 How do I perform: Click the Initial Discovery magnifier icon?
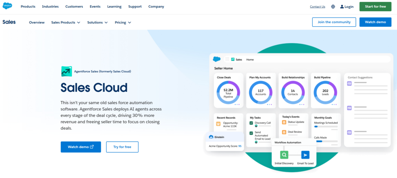(x=284, y=155)
